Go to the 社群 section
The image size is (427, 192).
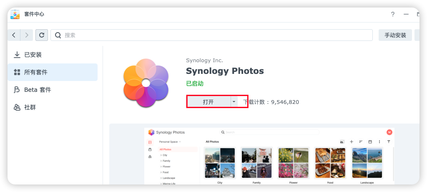(x=30, y=107)
